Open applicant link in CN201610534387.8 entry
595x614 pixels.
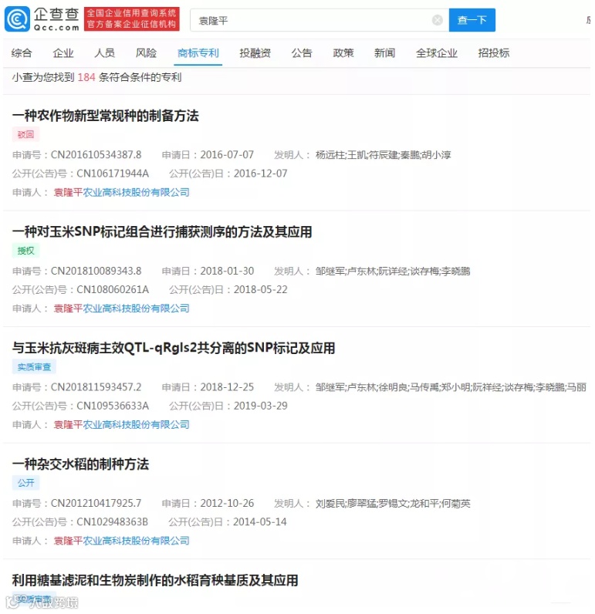[x=121, y=192]
